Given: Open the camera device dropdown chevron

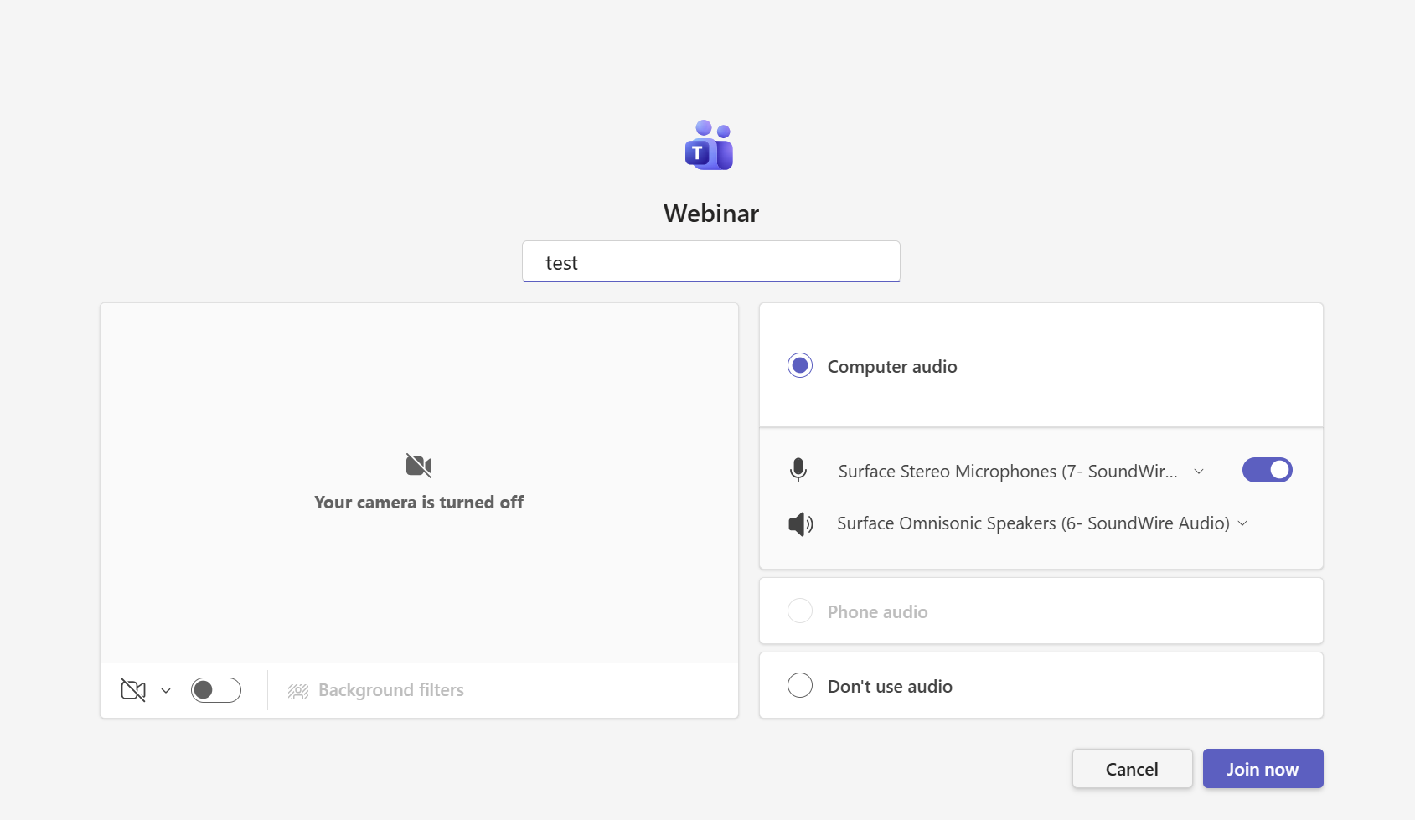Looking at the screenshot, I should [x=166, y=691].
